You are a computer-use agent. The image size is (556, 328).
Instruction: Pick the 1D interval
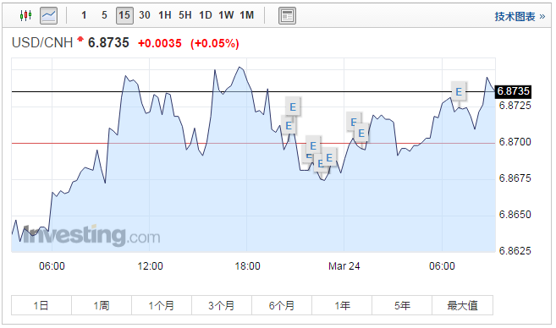[x=206, y=15]
